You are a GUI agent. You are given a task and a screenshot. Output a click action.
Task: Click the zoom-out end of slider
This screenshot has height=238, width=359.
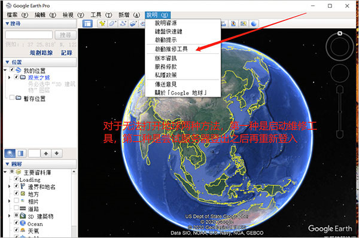tap(340, 135)
